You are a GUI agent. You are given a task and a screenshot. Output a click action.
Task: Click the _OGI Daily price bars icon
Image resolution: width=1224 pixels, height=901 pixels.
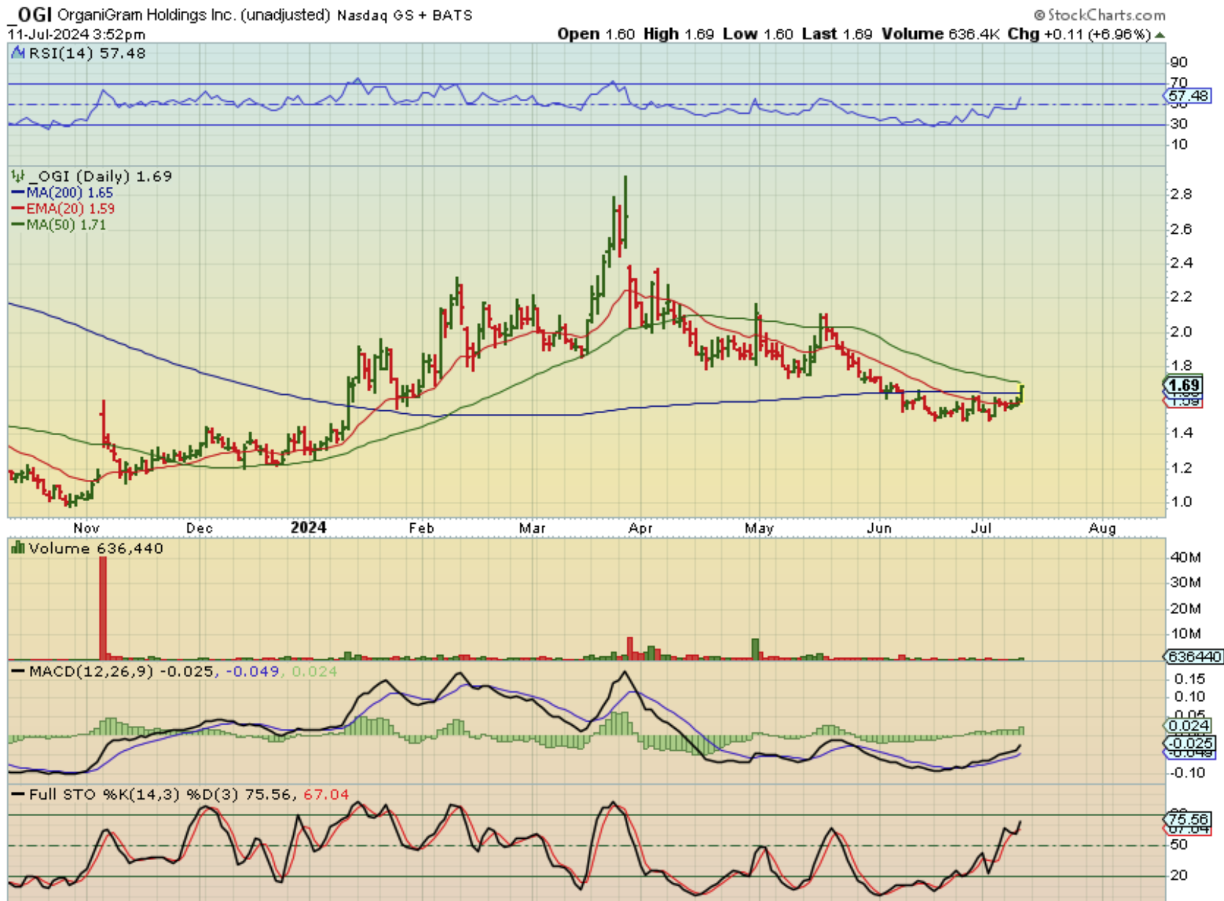pos(18,176)
